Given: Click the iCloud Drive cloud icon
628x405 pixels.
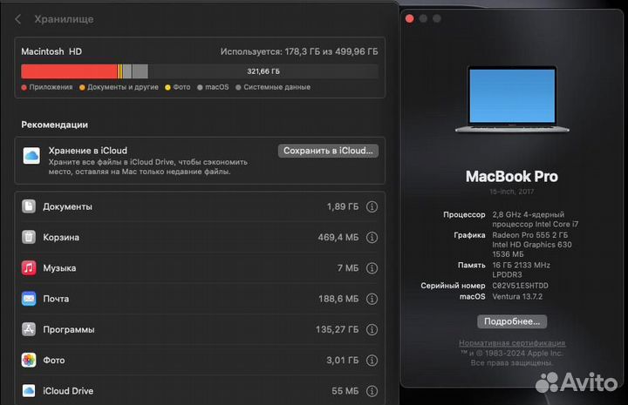Looking at the screenshot, I should tap(29, 390).
